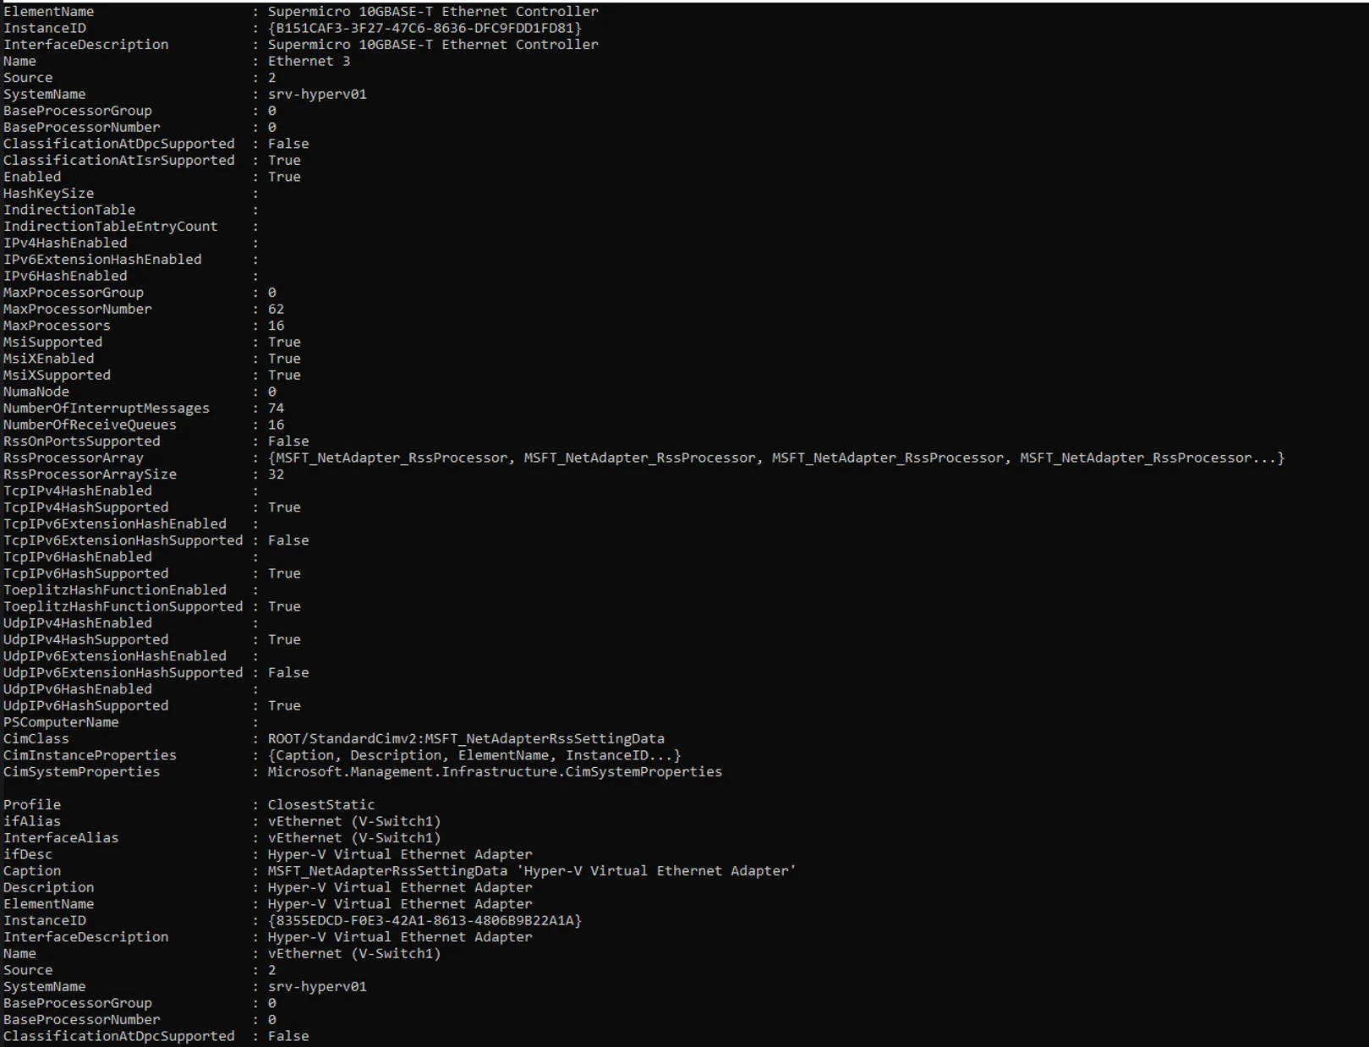Click the 'TcpIPv6ExtensionHashEnabled' label
This screenshot has height=1047, width=1369.
(x=114, y=523)
